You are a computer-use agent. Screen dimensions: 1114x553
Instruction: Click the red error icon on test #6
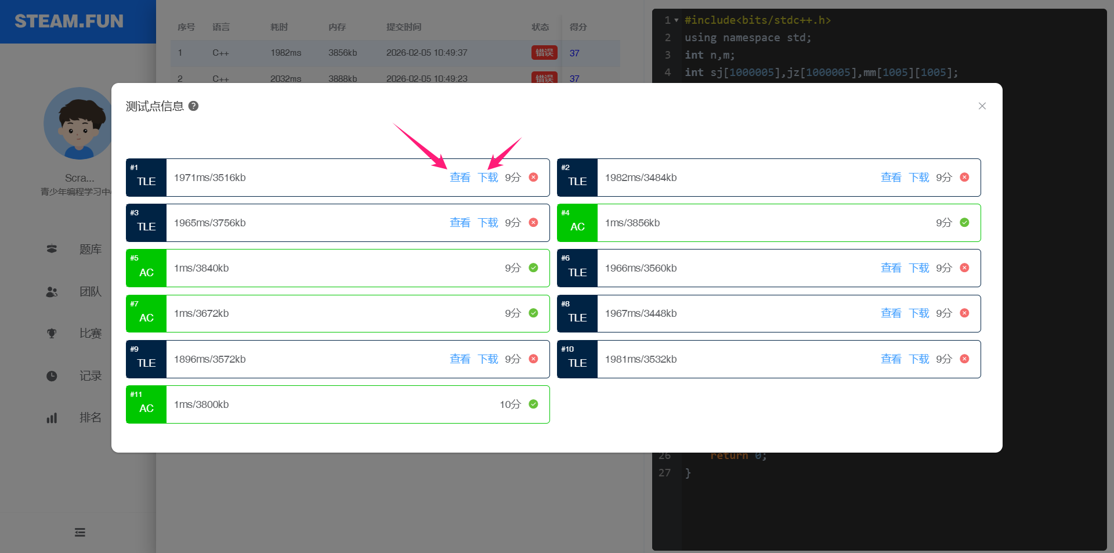pos(965,268)
